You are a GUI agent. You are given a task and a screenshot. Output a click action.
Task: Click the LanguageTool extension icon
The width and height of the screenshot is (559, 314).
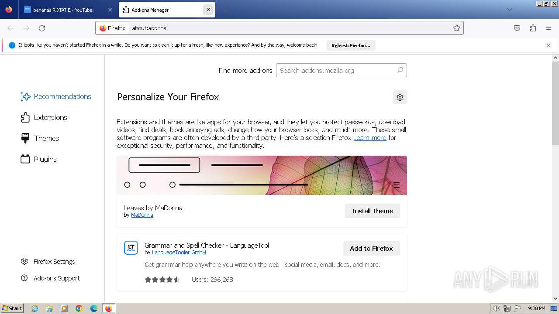point(131,248)
